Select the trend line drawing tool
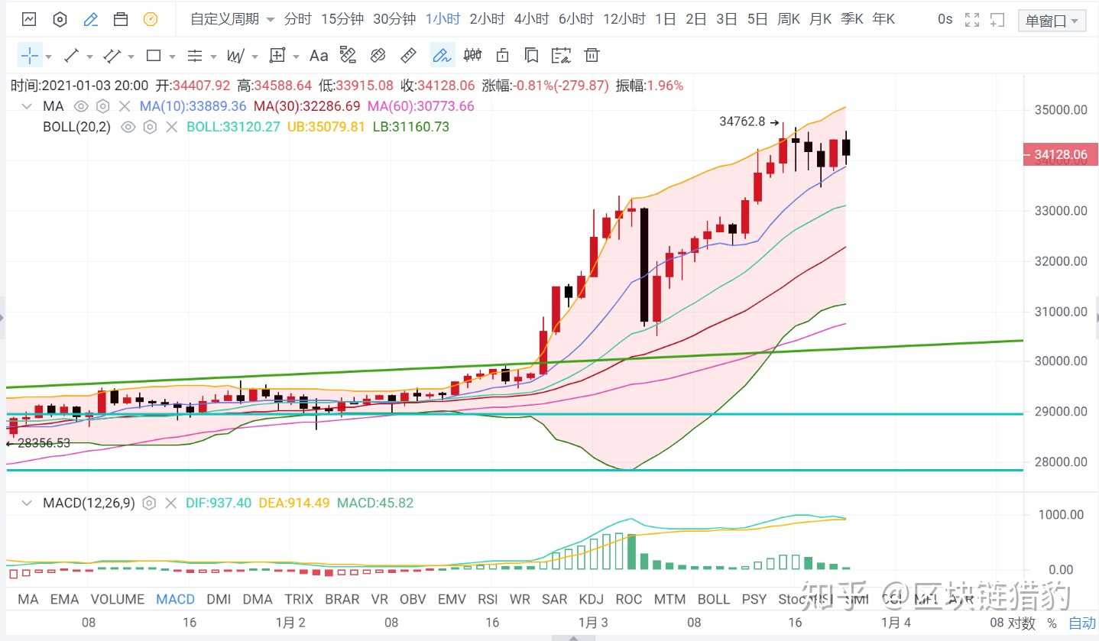Screen dimensions: 1099x641 pos(71,55)
